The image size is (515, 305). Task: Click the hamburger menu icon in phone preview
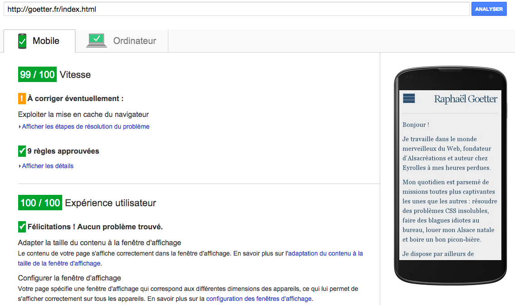(409, 98)
